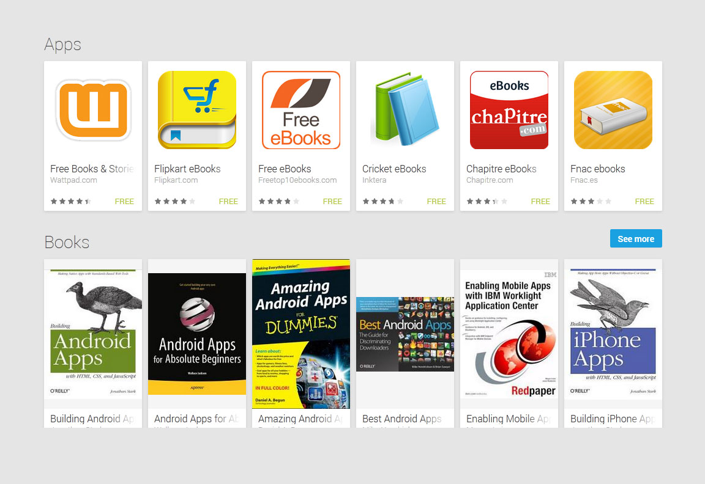Screen dimensions: 705x484
Task: Open the Flipkart eBooks yellow book icon
Action: (197, 110)
